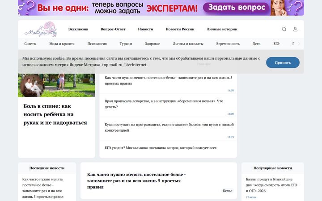
Task: Click the 14:00 timestamp
Action: coord(231,114)
